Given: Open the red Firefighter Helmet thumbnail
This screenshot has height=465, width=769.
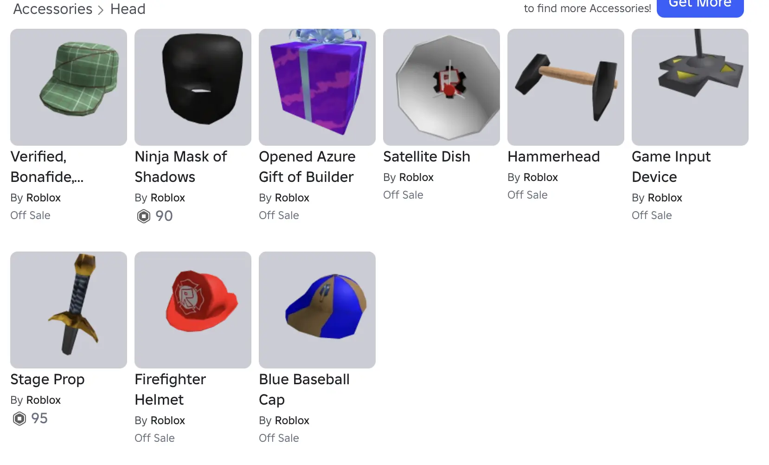Looking at the screenshot, I should tap(193, 310).
